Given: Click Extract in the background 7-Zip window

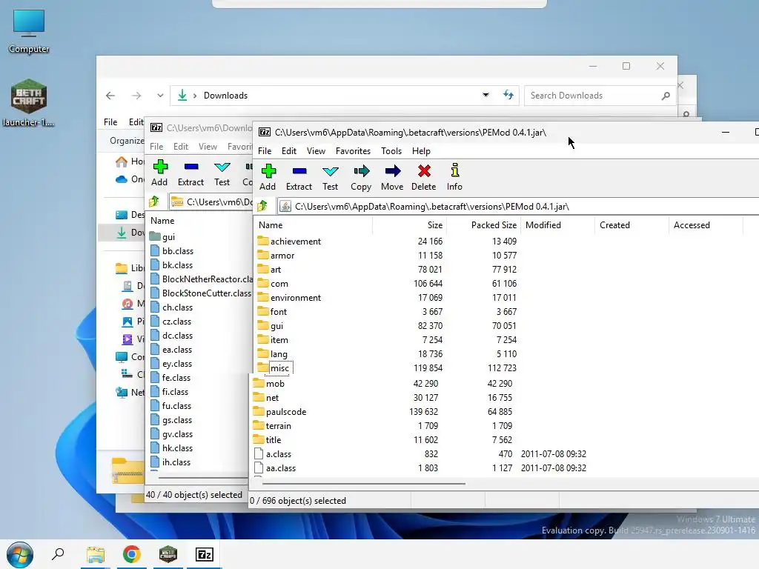Looking at the screenshot, I should point(190,173).
